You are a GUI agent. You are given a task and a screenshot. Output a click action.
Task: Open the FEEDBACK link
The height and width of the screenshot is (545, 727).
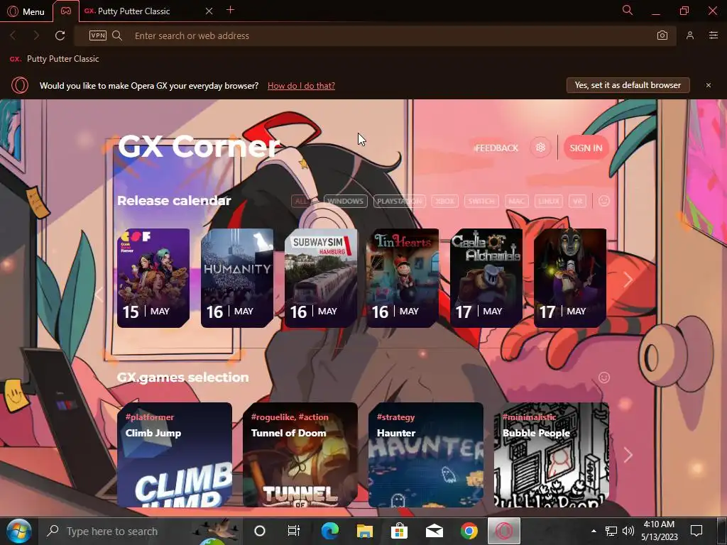(496, 148)
